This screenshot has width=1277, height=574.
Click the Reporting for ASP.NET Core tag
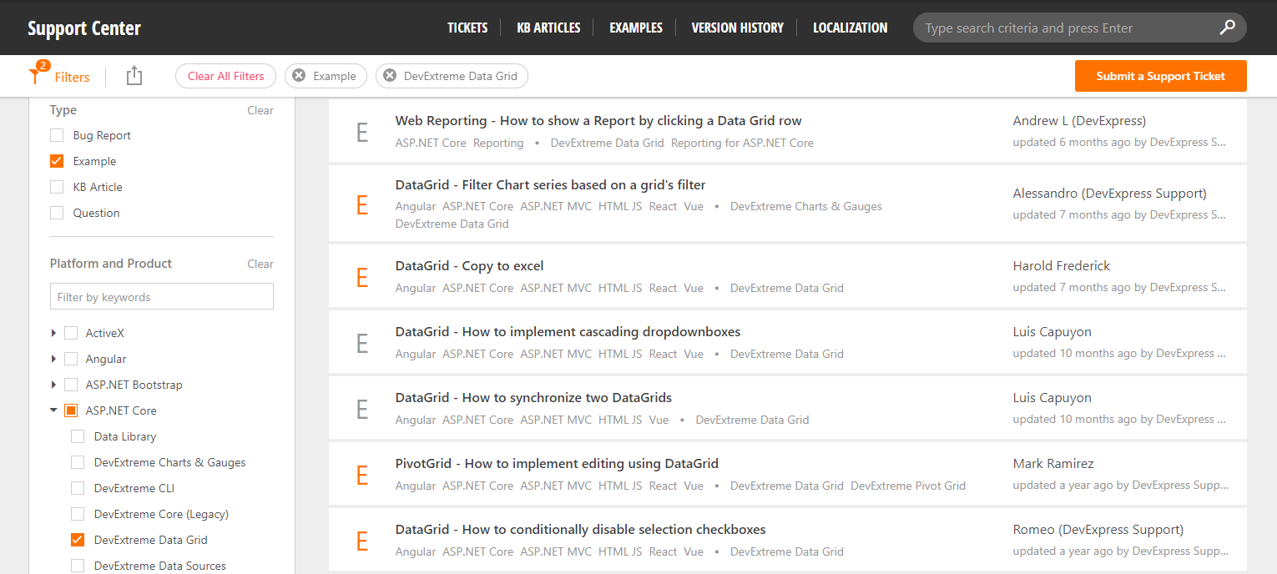tap(742, 143)
